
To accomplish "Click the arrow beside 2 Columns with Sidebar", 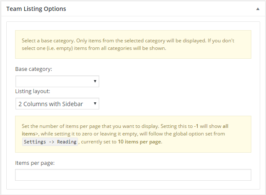I will [x=95, y=104].
